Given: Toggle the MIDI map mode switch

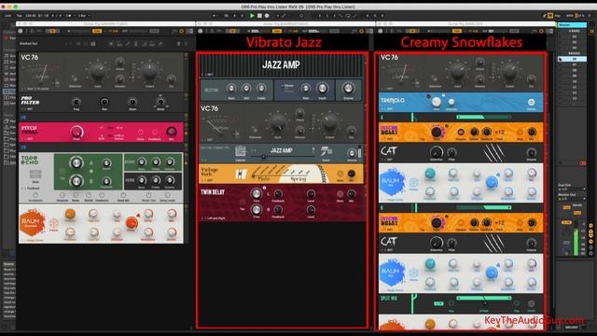Looking at the screenshot, I should [x=570, y=16].
